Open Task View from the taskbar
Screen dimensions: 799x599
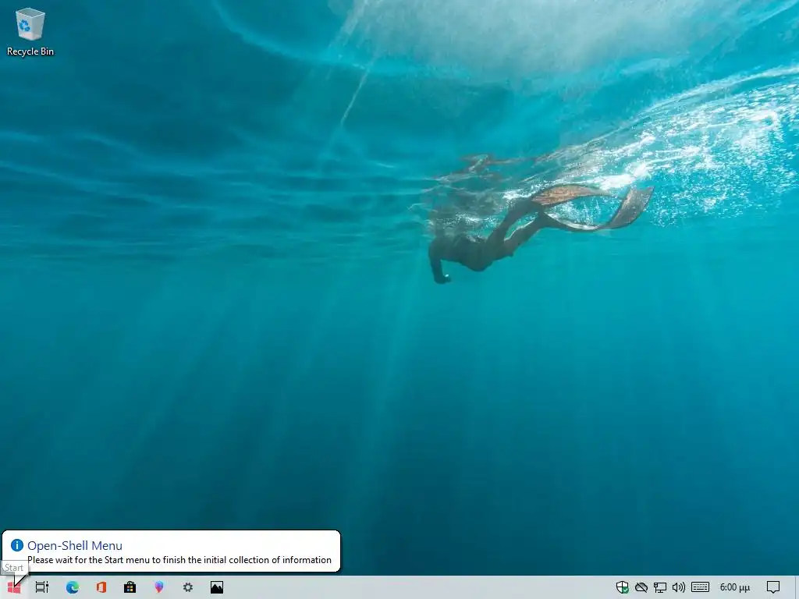(42, 587)
